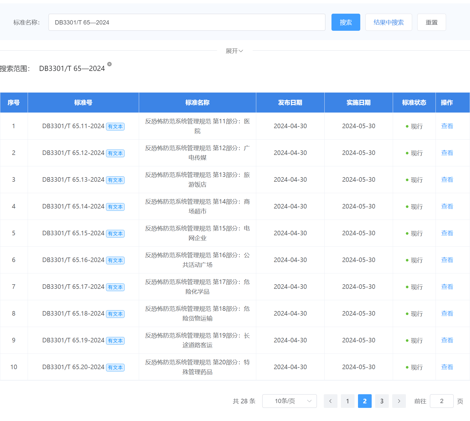The width and height of the screenshot is (470, 421).
Task: Click 有文本 badge for DB3301/T 65.20-2024
Action: (x=115, y=367)
